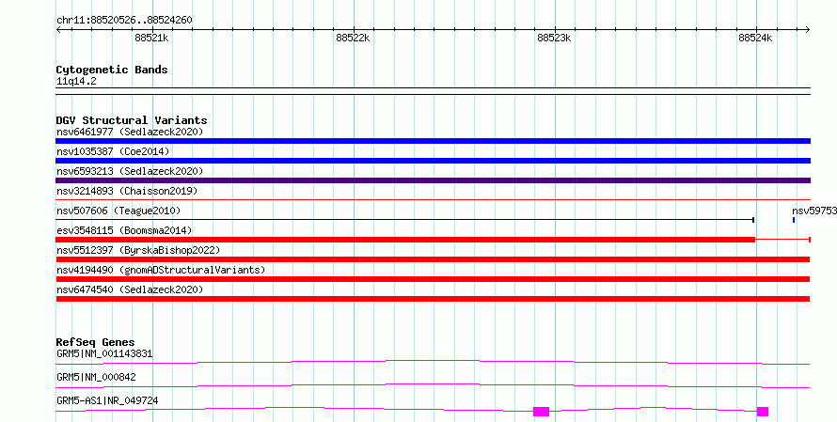Open the nsv3214893 (Chaisson2019) label
The image size is (837, 422).
point(127,191)
